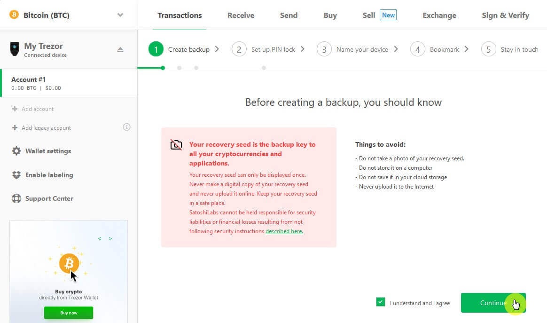
Task: Click the Support Center lifebuoy icon
Action: click(16, 198)
